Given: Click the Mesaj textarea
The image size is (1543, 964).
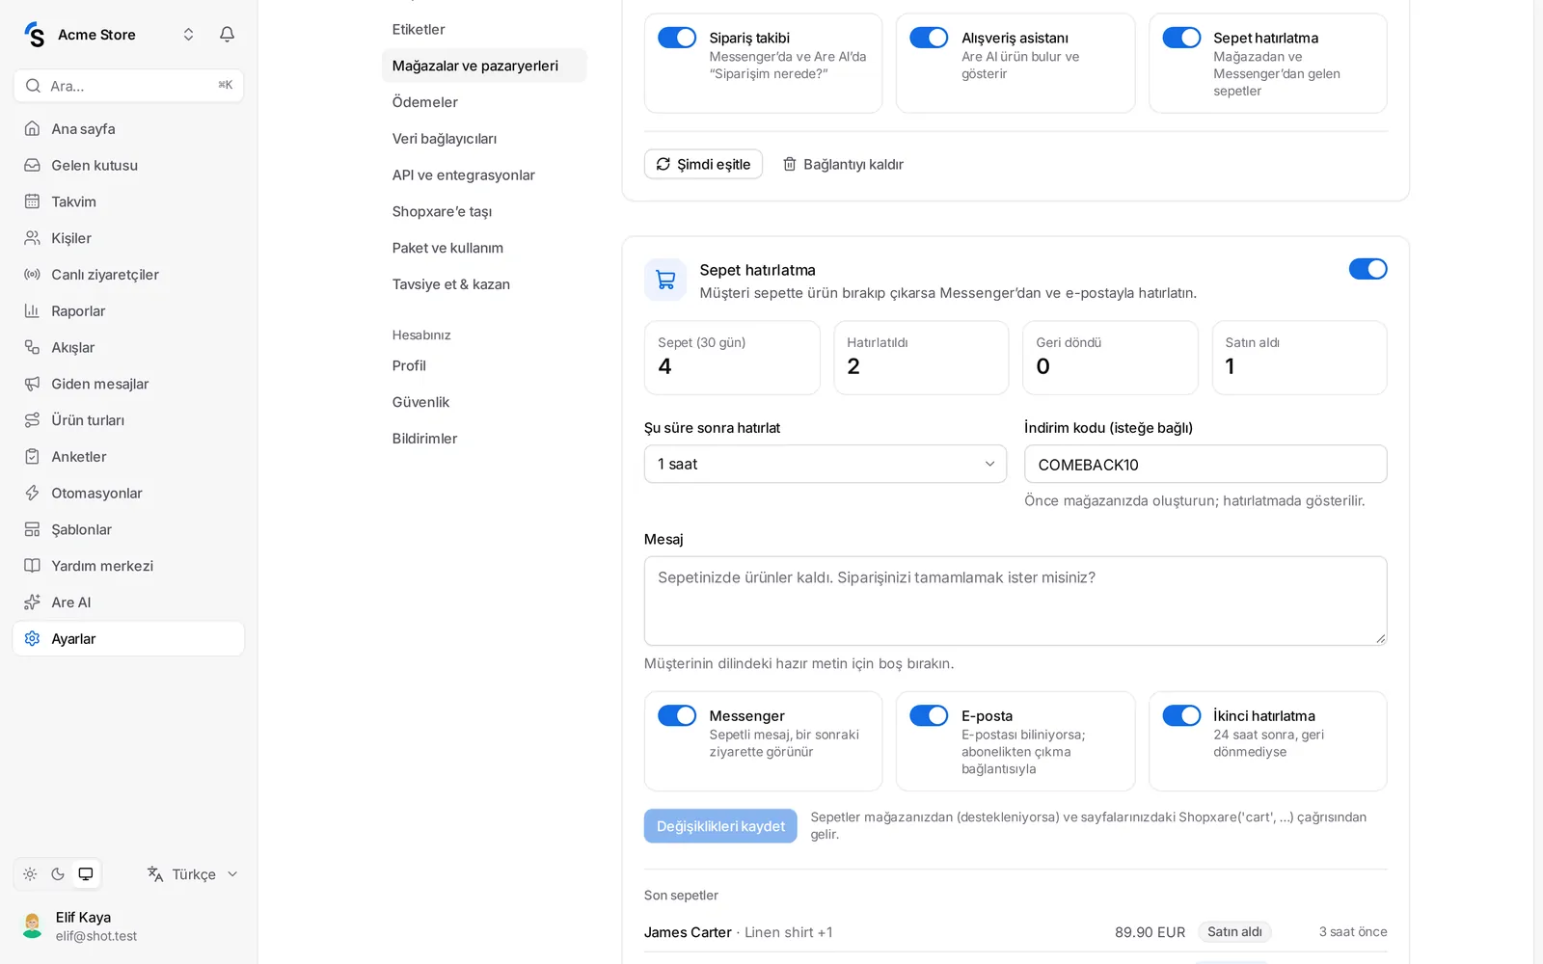Looking at the screenshot, I should point(1015,601).
